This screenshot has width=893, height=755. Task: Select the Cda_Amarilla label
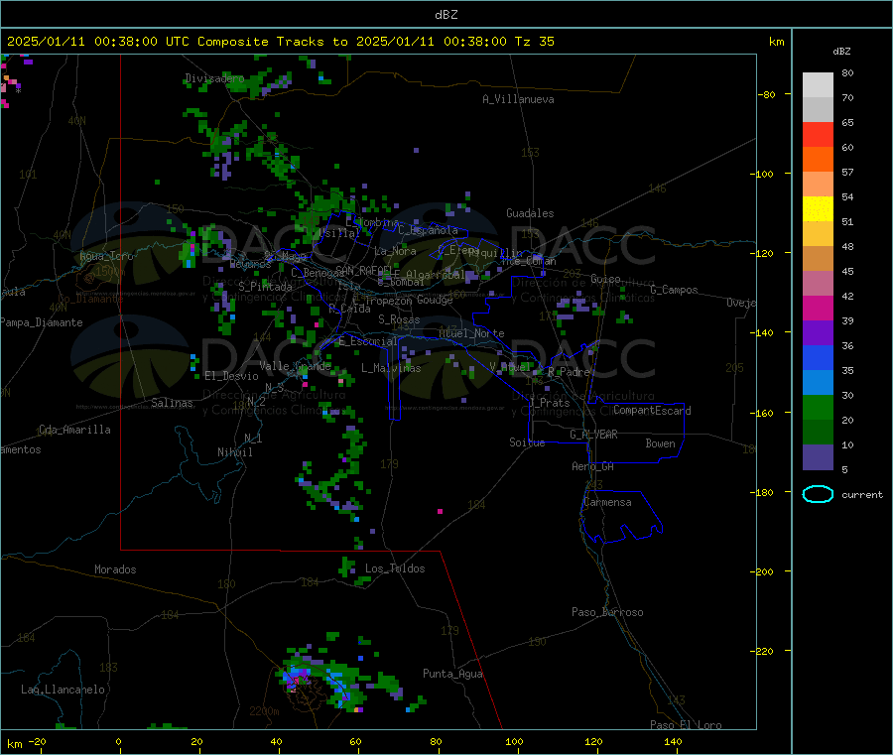pyautogui.click(x=74, y=430)
